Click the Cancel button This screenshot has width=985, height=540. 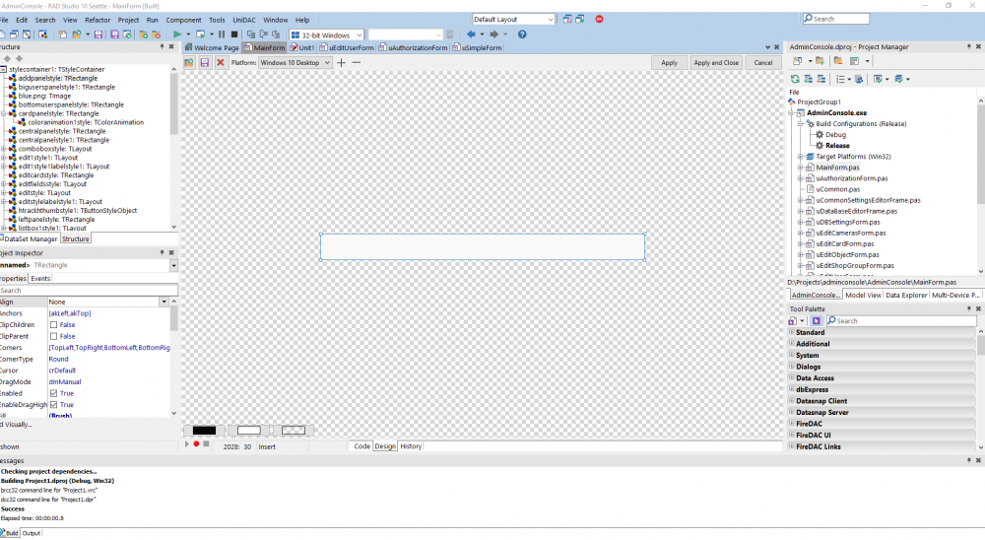[763, 63]
